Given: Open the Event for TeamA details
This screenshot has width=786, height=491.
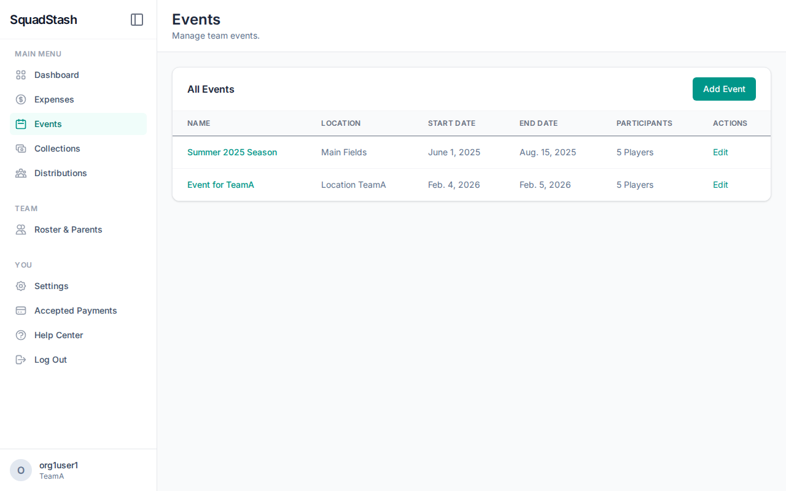Looking at the screenshot, I should (220, 184).
